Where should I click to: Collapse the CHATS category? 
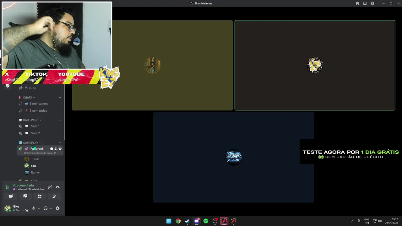pos(27,98)
